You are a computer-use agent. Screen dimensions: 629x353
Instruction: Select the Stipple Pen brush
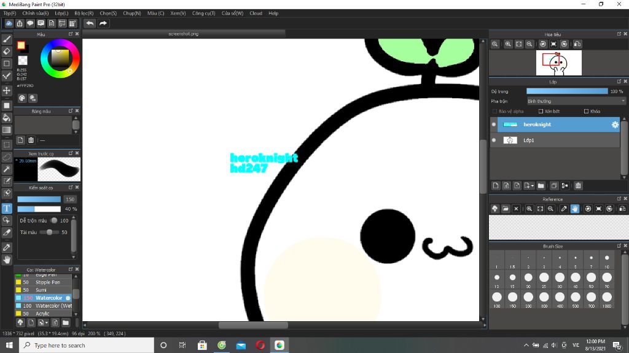click(44, 282)
